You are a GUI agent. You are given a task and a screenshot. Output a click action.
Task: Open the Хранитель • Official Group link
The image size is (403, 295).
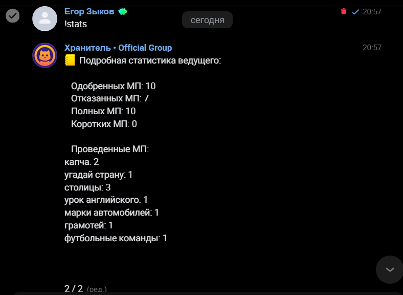tap(118, 48)
